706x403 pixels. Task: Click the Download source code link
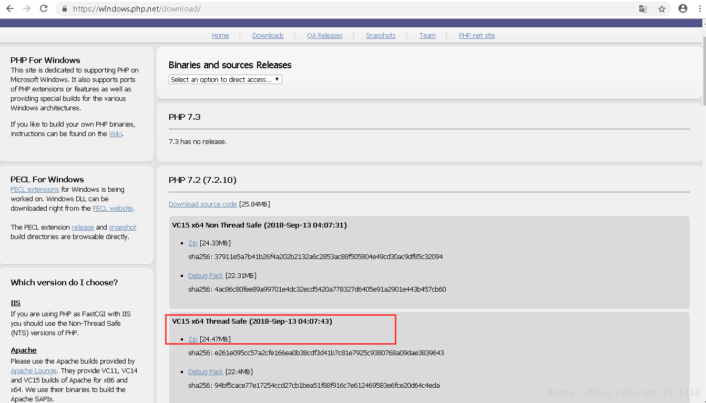point(203,204)
